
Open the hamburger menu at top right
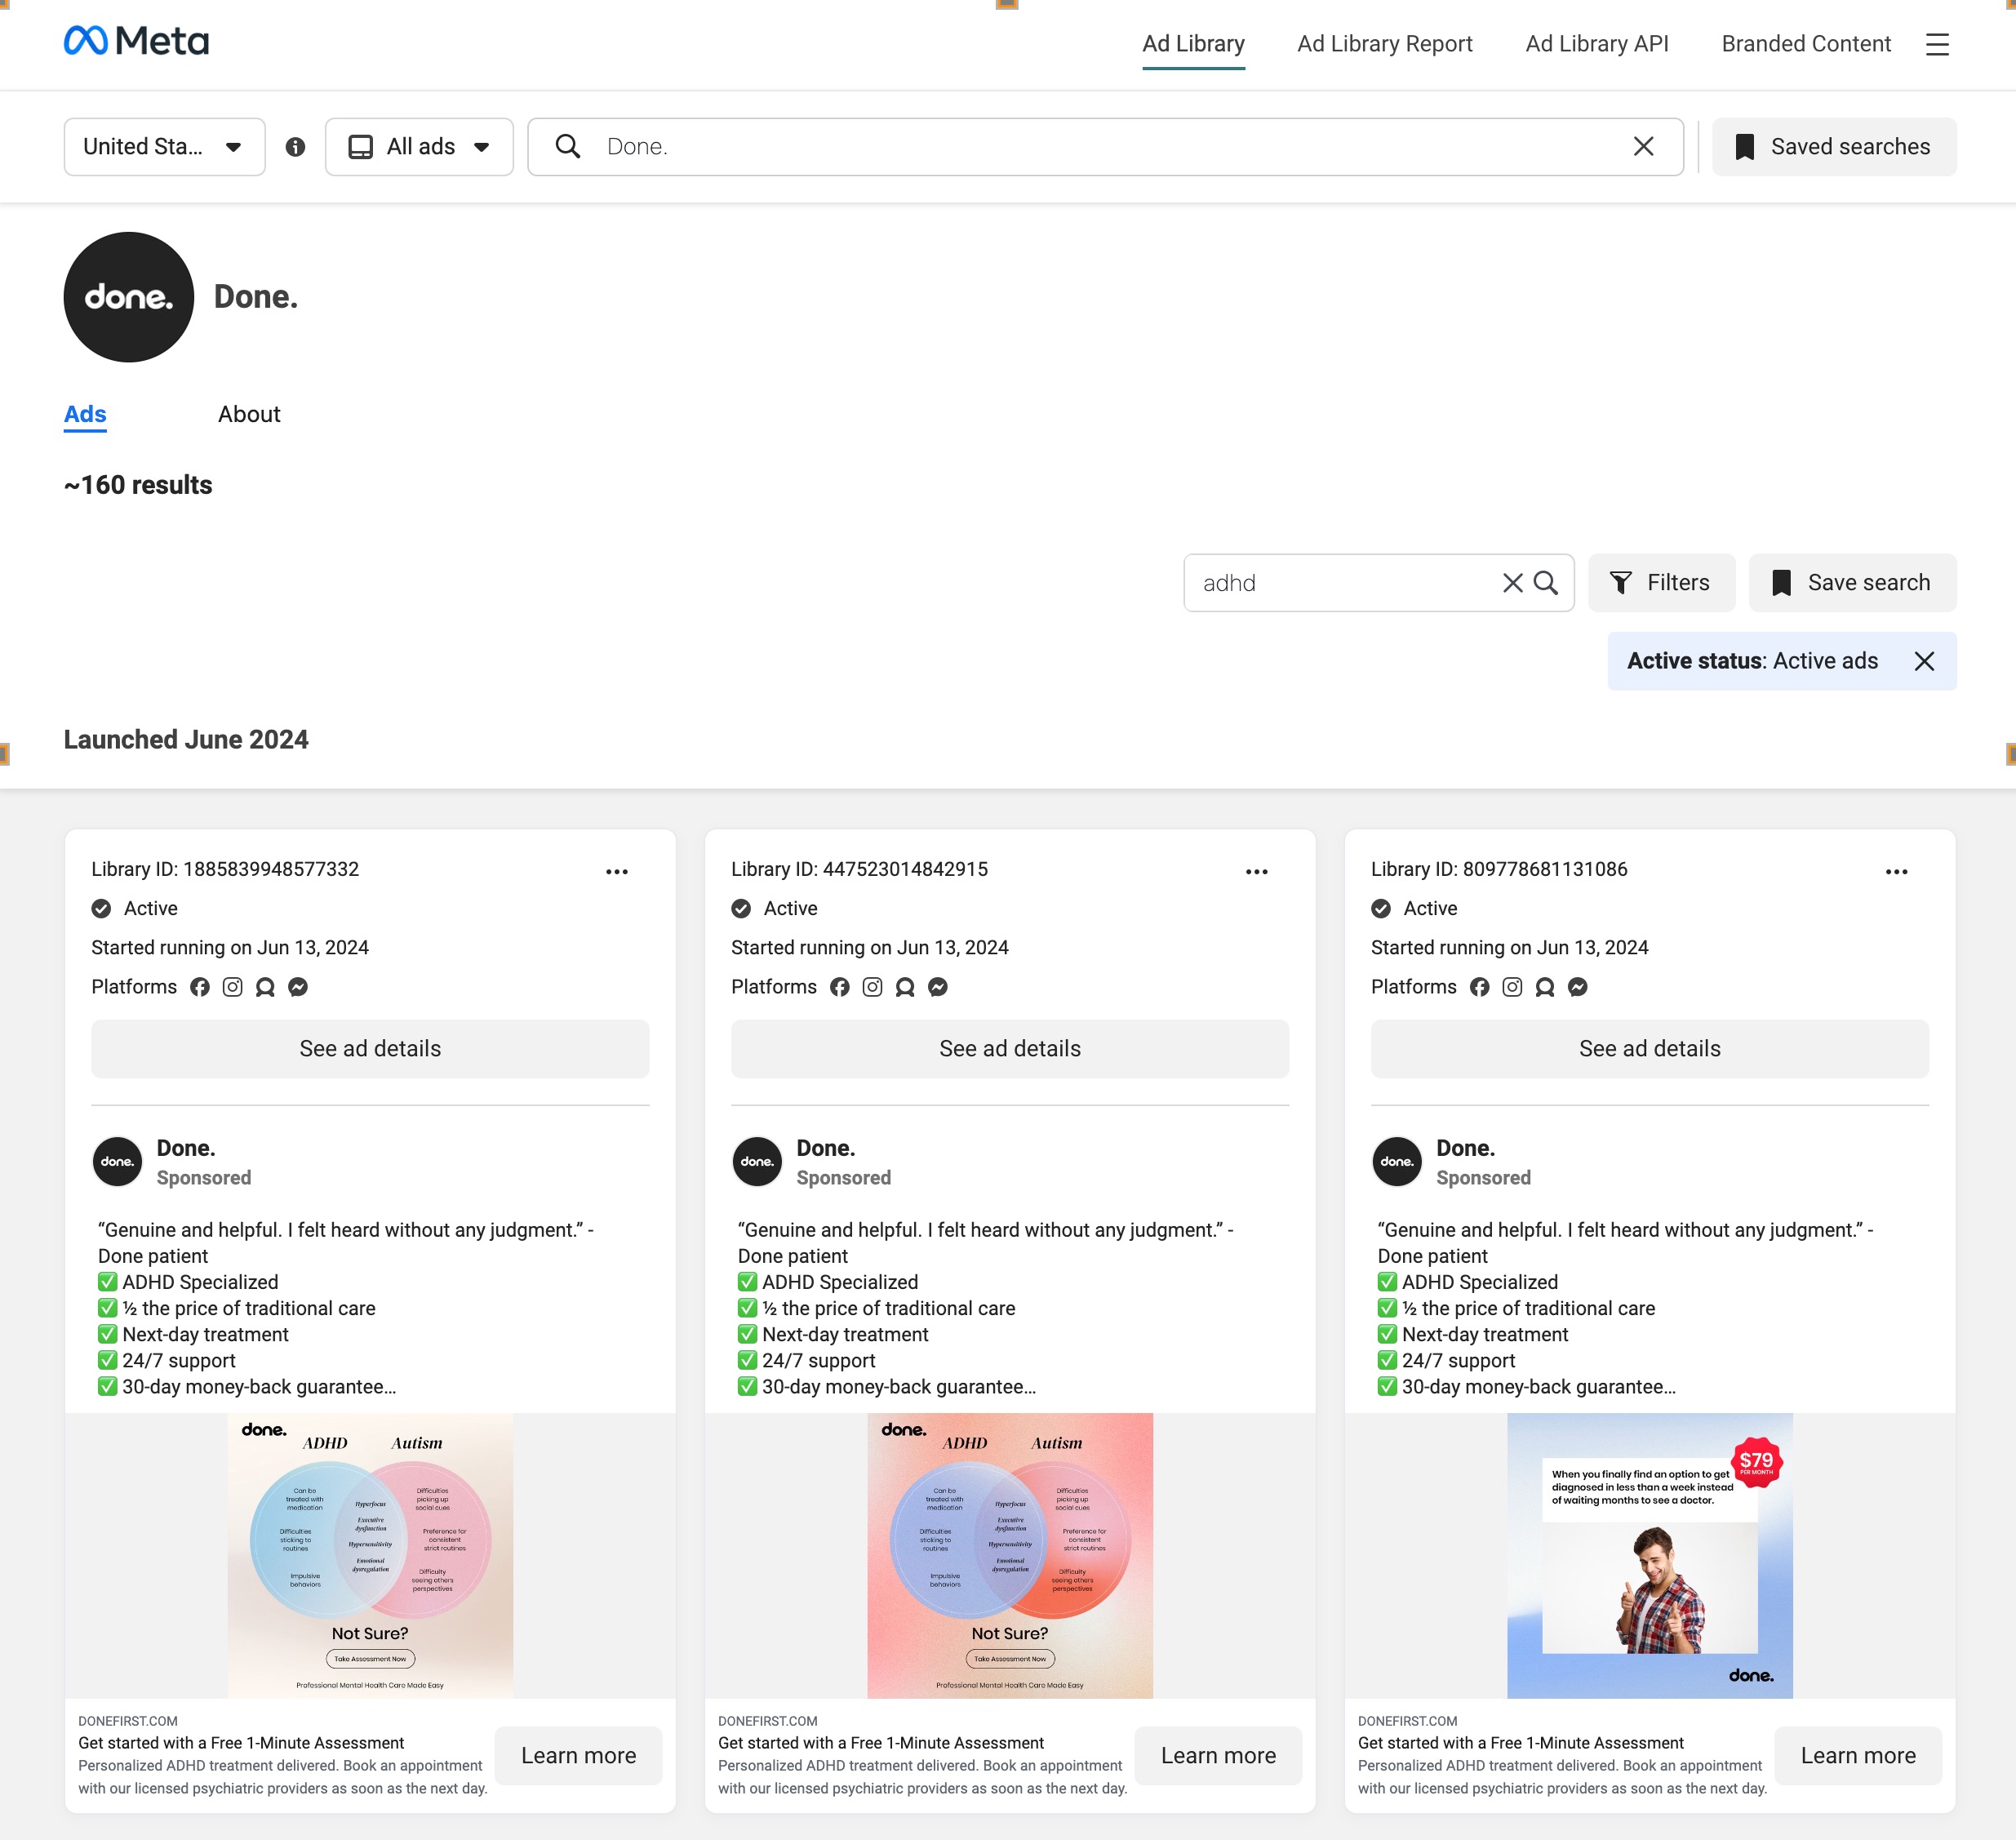point(1937,44)
